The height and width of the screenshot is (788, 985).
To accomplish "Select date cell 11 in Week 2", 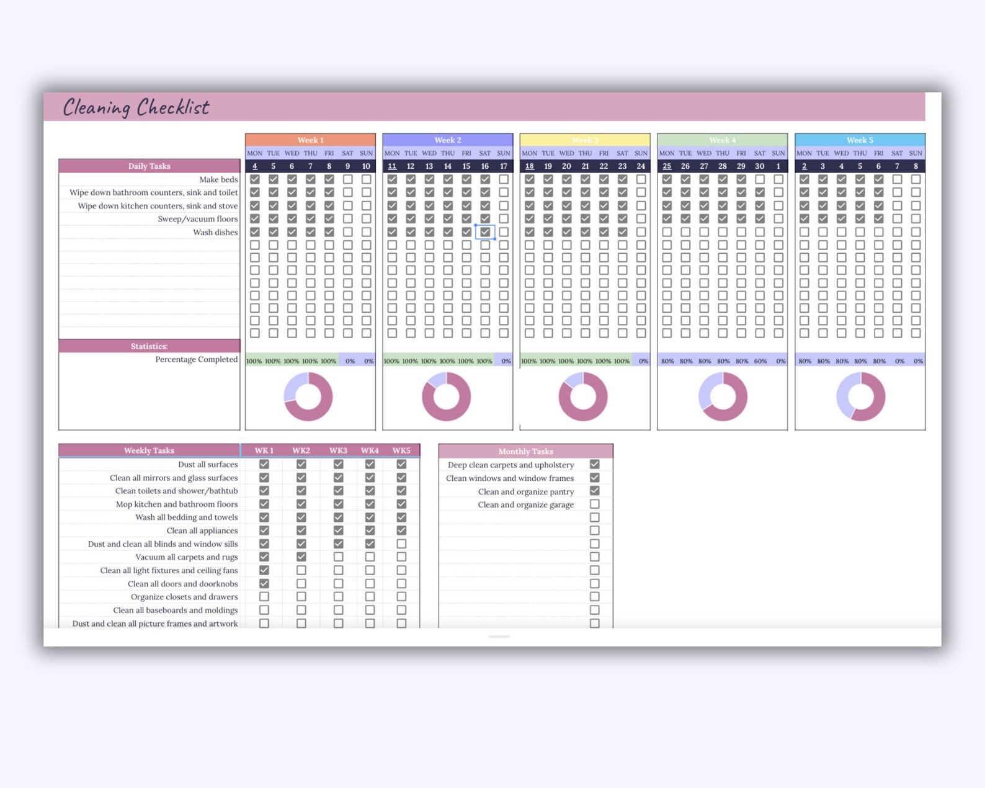I will point(392,166).
